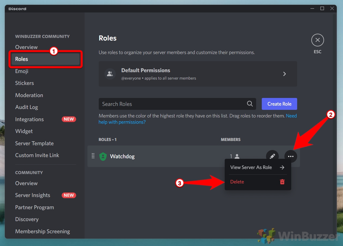
Task: Maximize the Discord window
Action: (x=322, y=8)
